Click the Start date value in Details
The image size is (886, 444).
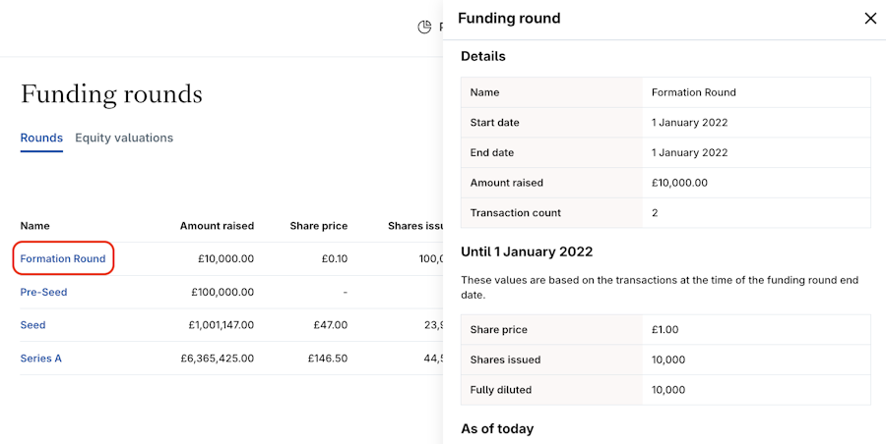click(689, 123)
